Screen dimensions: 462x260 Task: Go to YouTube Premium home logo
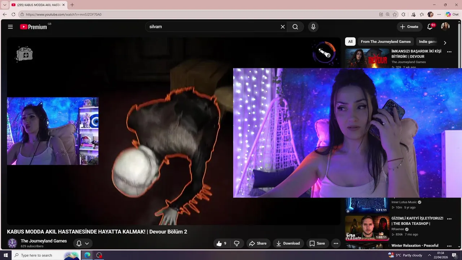coord(34,27)
